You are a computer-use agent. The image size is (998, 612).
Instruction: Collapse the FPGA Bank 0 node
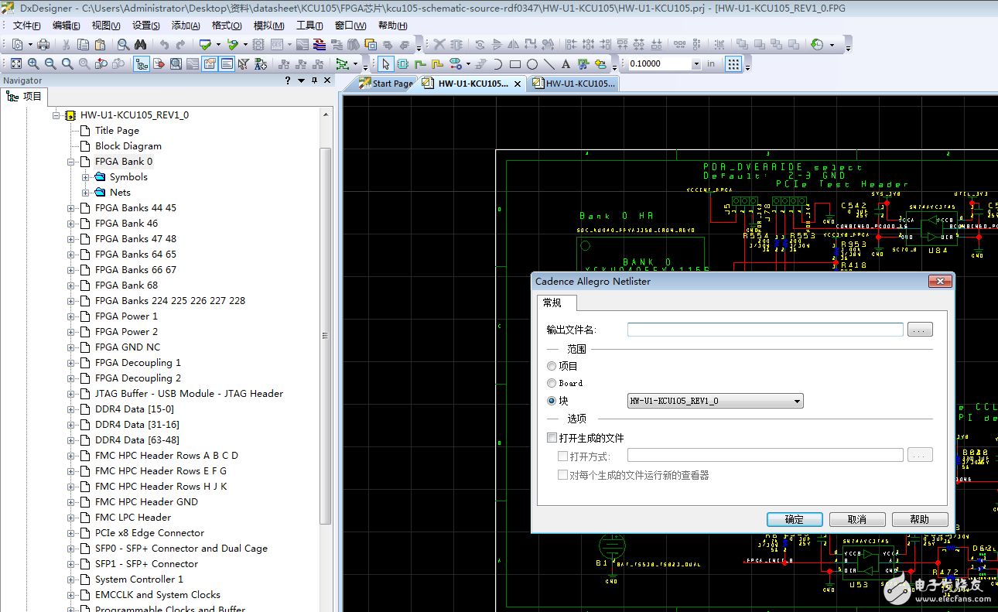coord(71,162)
